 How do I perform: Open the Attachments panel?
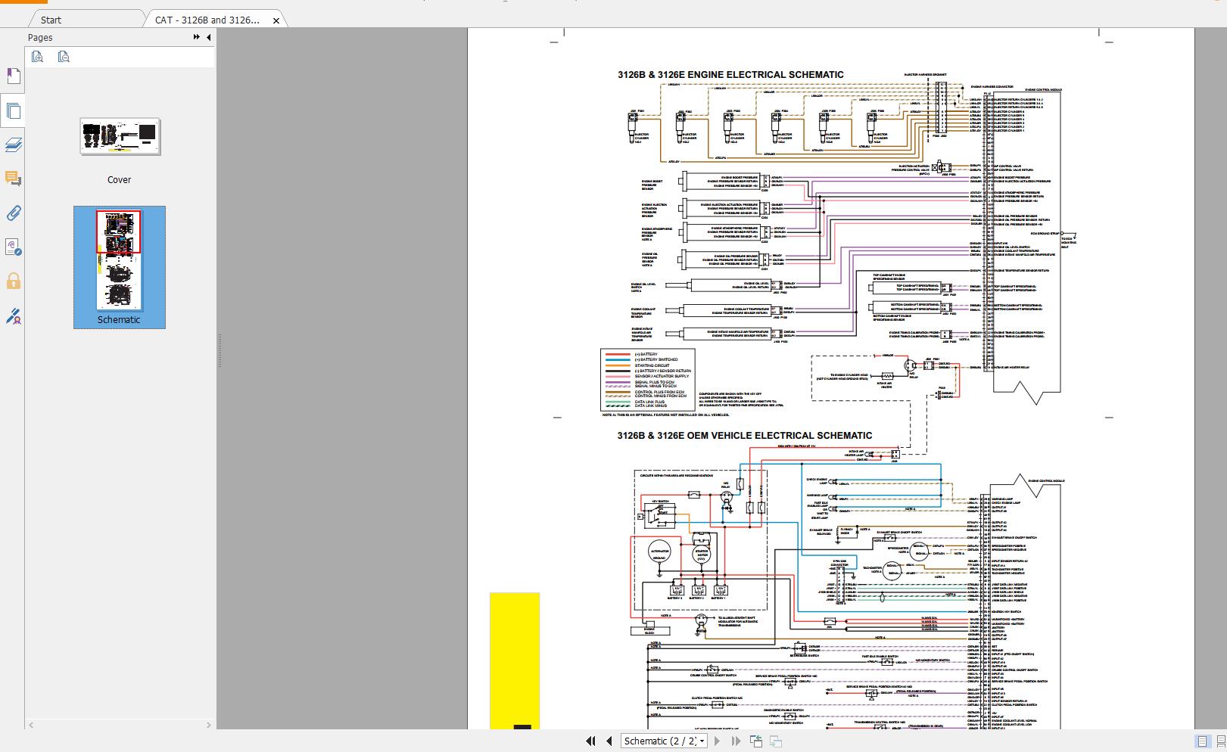13,214
